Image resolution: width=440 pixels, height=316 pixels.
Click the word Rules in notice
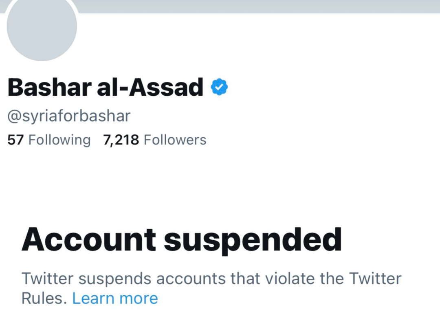click(x=44, y=298)
